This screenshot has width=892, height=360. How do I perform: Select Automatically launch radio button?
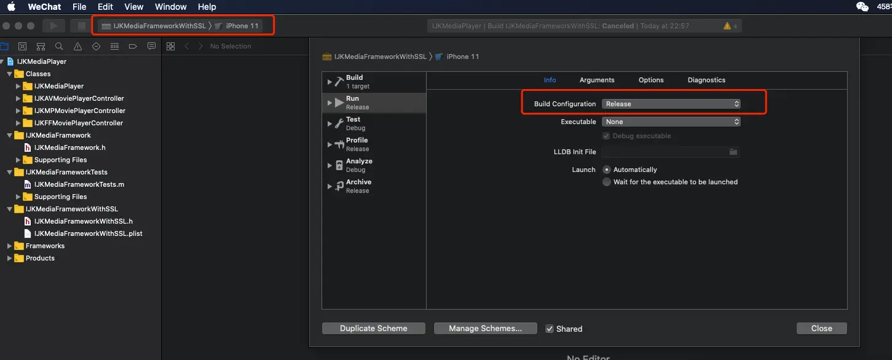click(x=607, y=170)
